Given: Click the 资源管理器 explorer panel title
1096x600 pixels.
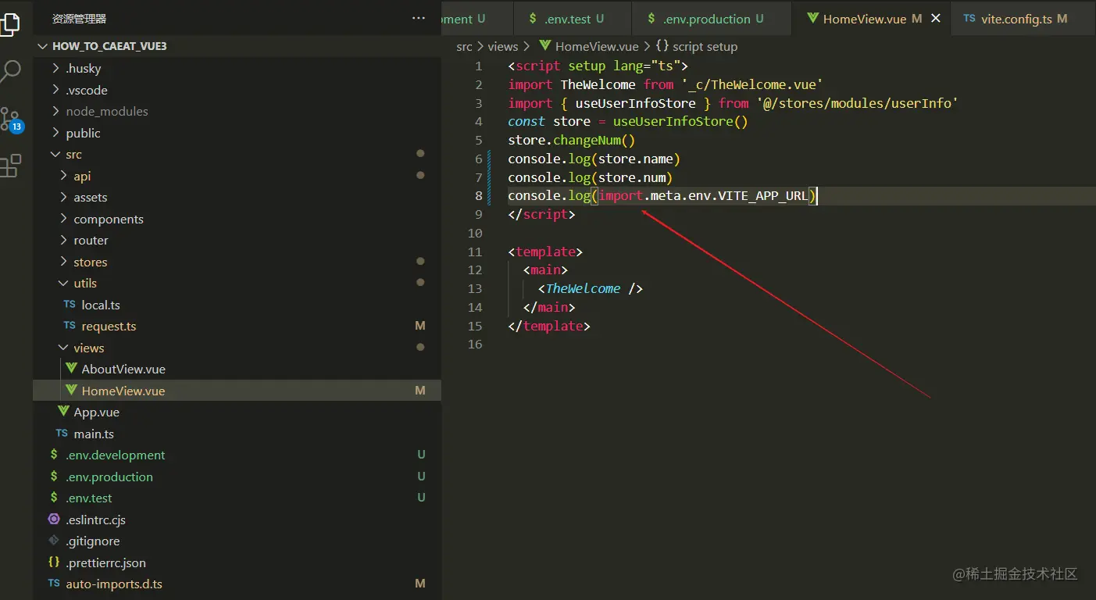Looking at the screenshot, I should [79, 19].
